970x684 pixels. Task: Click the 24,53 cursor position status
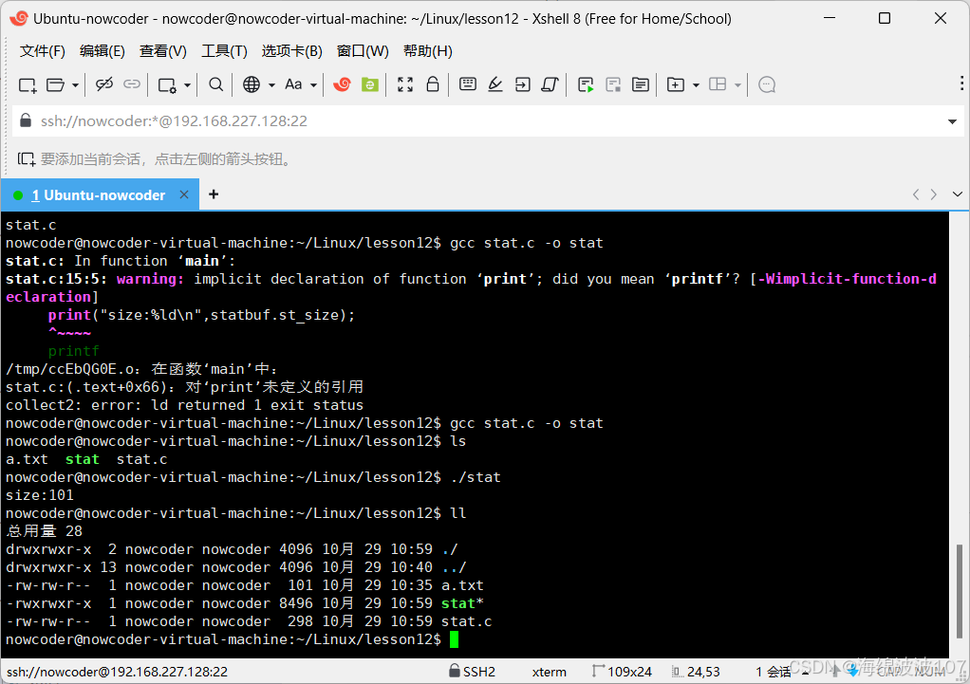tap(696, 672)
